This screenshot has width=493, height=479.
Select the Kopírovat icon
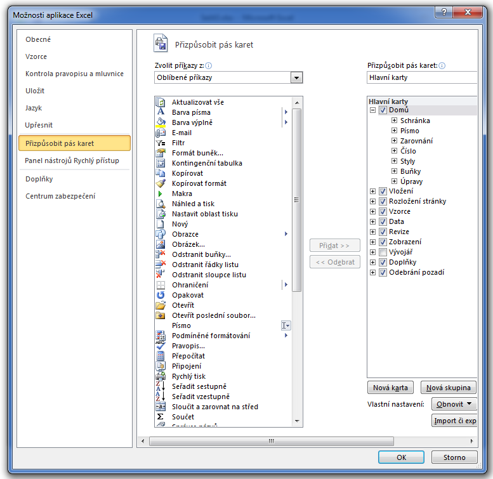(x=161, y=173)
